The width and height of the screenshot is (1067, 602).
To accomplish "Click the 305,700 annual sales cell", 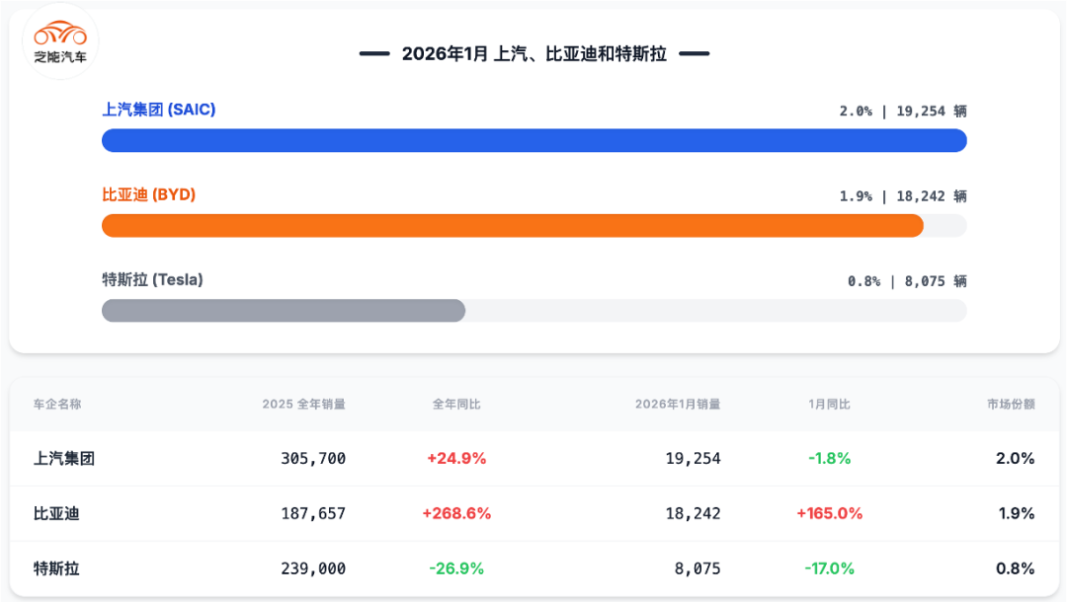I will click(313, 459).
